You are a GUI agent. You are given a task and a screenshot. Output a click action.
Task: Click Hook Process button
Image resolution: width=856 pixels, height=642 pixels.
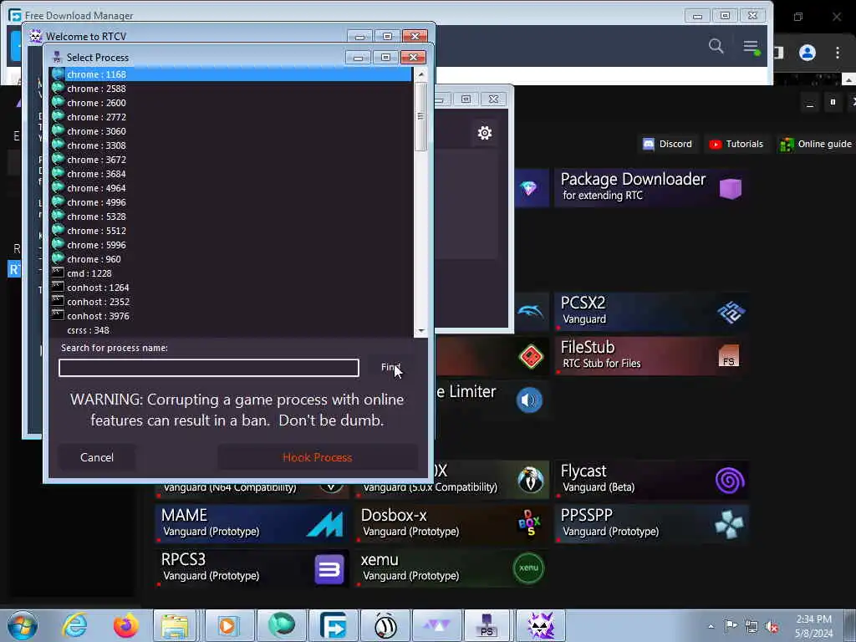click(x=317, y=457)
